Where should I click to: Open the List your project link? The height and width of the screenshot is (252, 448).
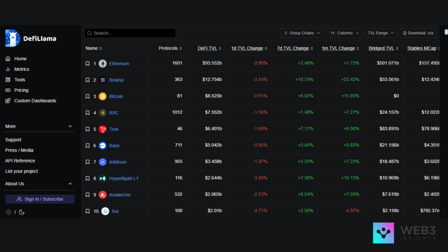(21, 171)
